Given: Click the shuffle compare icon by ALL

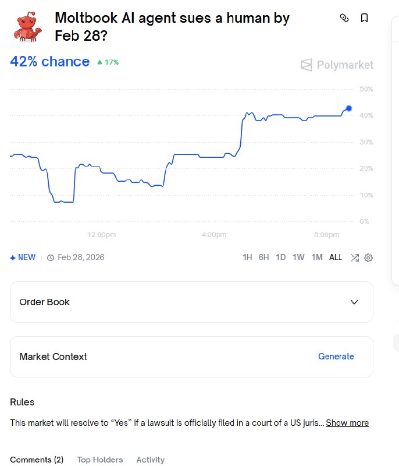Looking at the screenshot, I should (355, 257).
